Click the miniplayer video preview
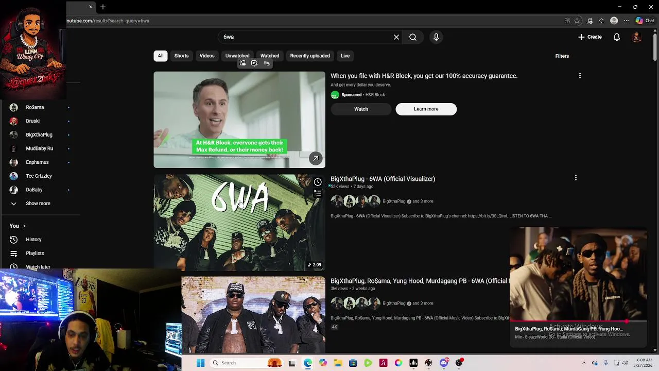Image resolution: width=659 pixels, height=371 pixels. point(578,274)
